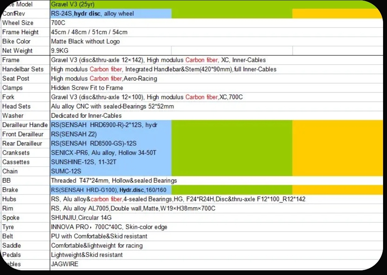Click the yellow cell in ConfRev row
This screenshot has width=387, height=275.
338,14
